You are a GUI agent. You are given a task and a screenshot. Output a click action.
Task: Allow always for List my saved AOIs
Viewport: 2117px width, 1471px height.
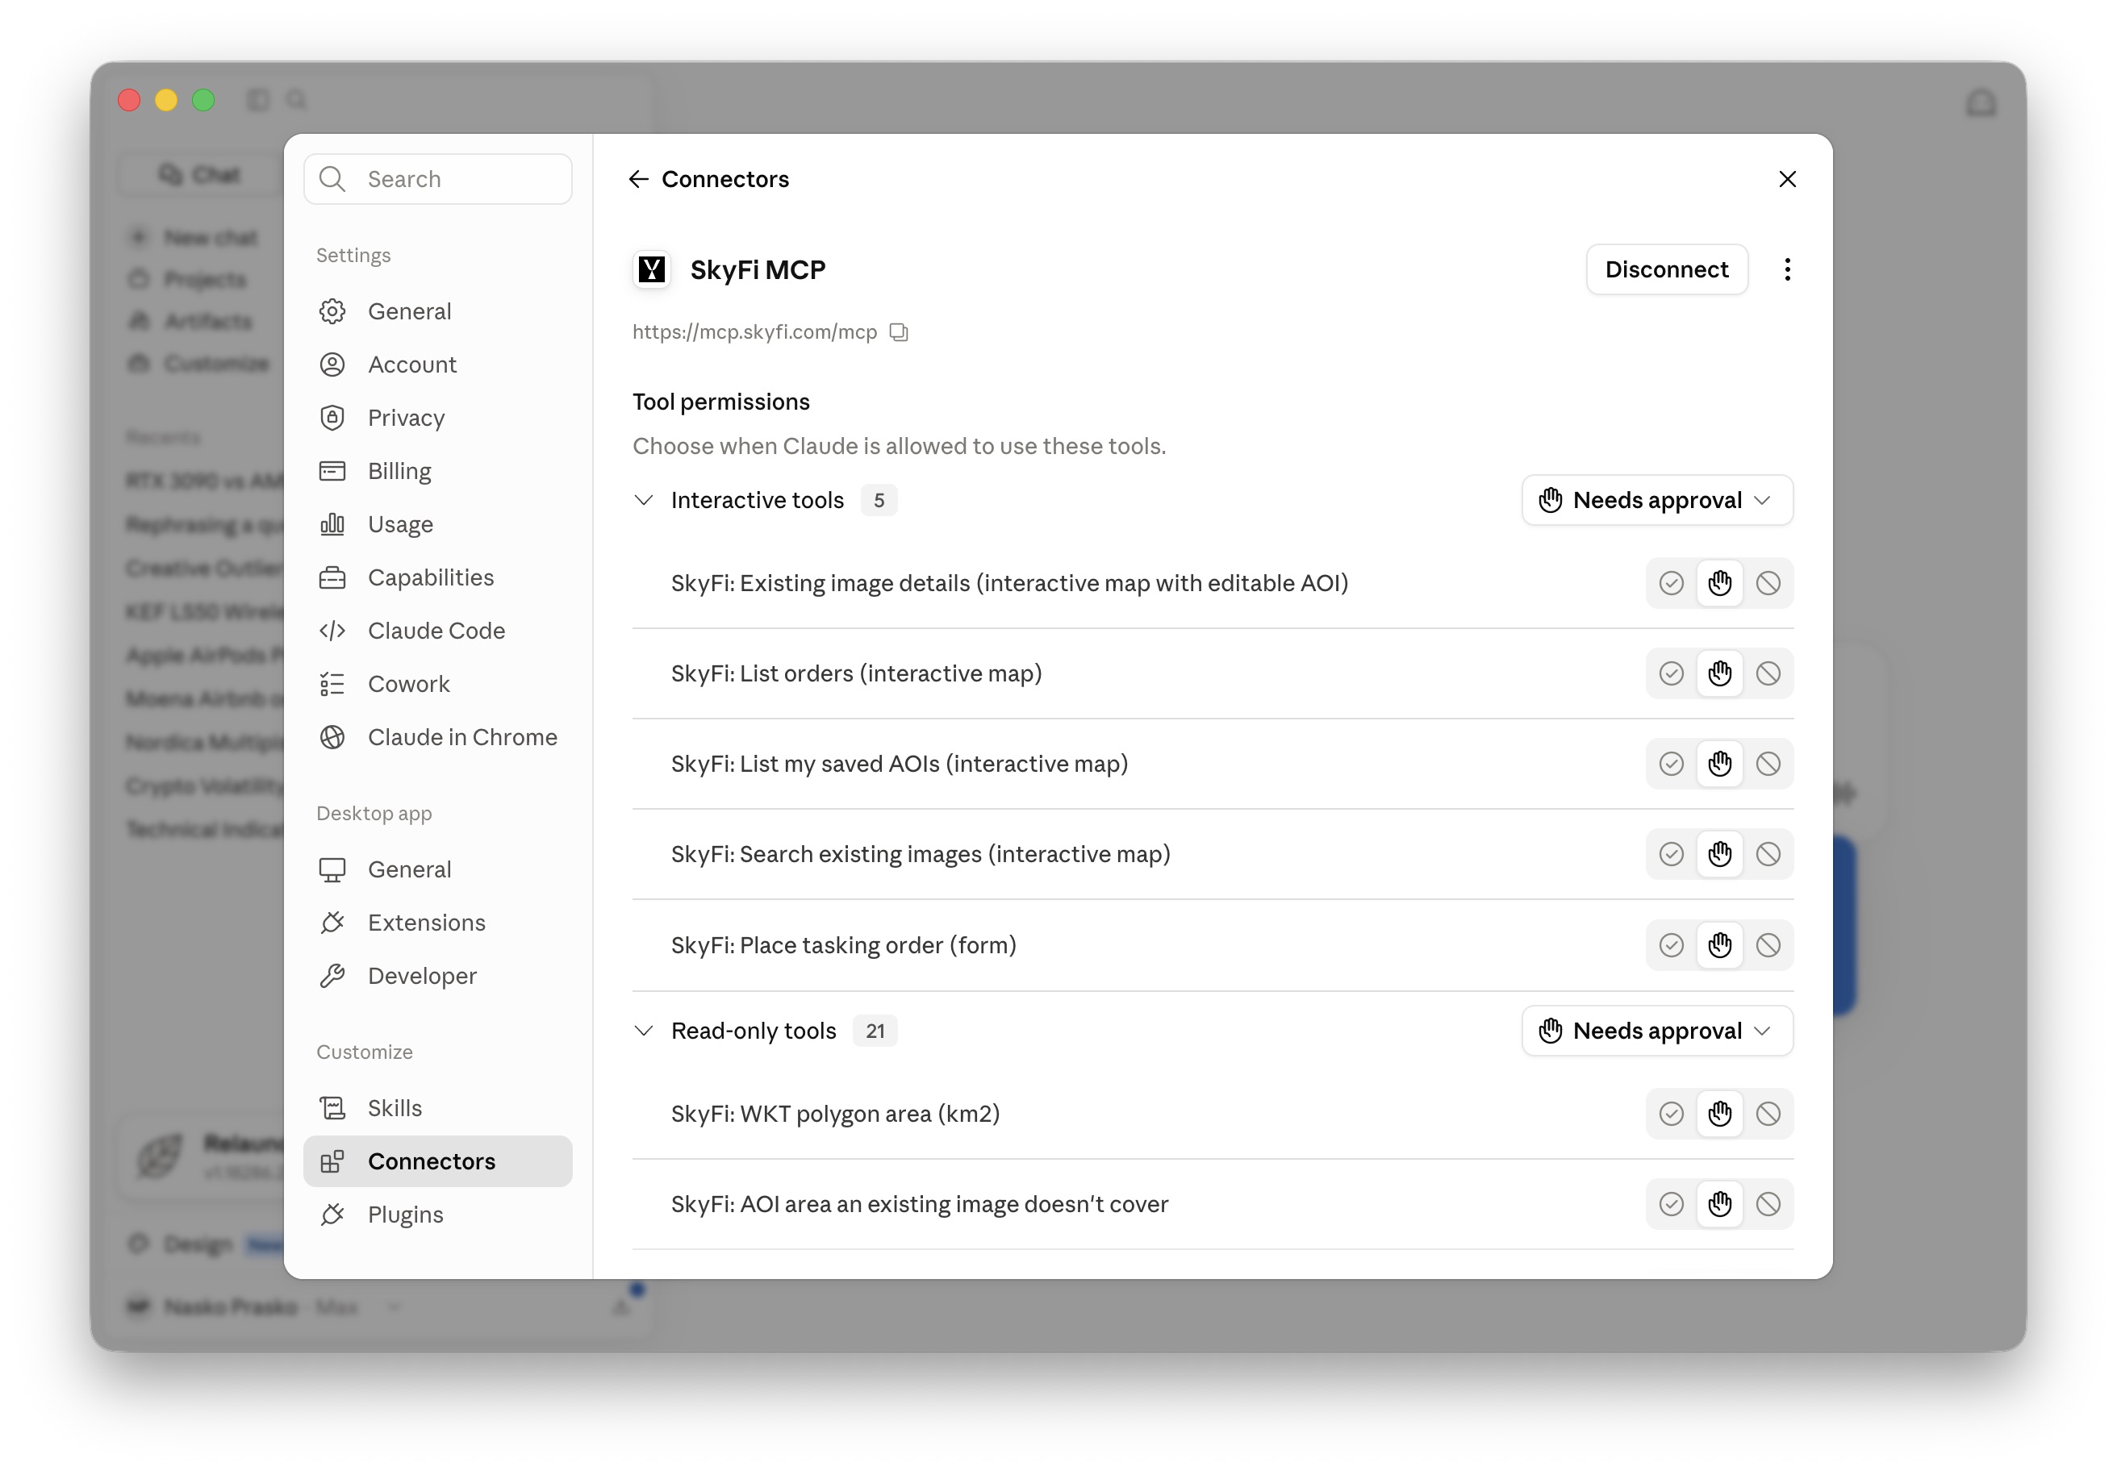pos(1671,763)
